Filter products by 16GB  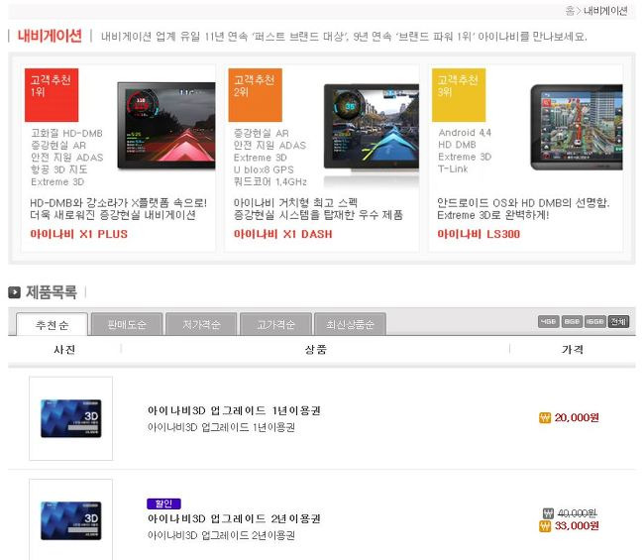click(595, 322)
